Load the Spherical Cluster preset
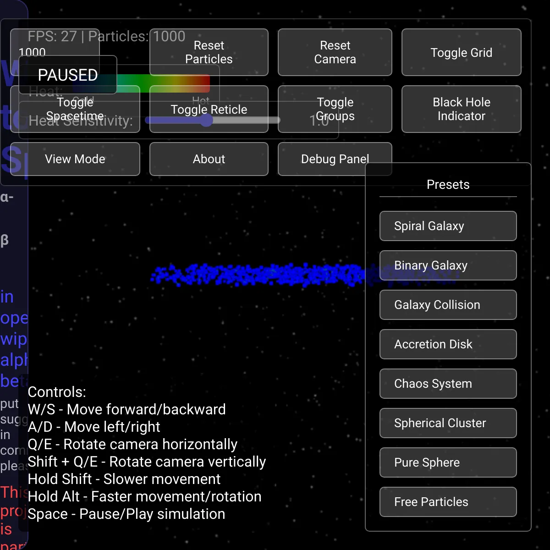The height and width of the screenshot is (550, 550). (x=448, y=423)
